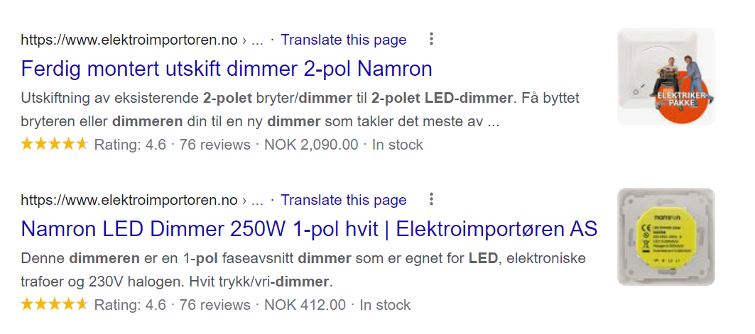Translate the Namron LED Dimmer 250W page
The height and width of the screenshot is (334, 755).
pos(343,200)
